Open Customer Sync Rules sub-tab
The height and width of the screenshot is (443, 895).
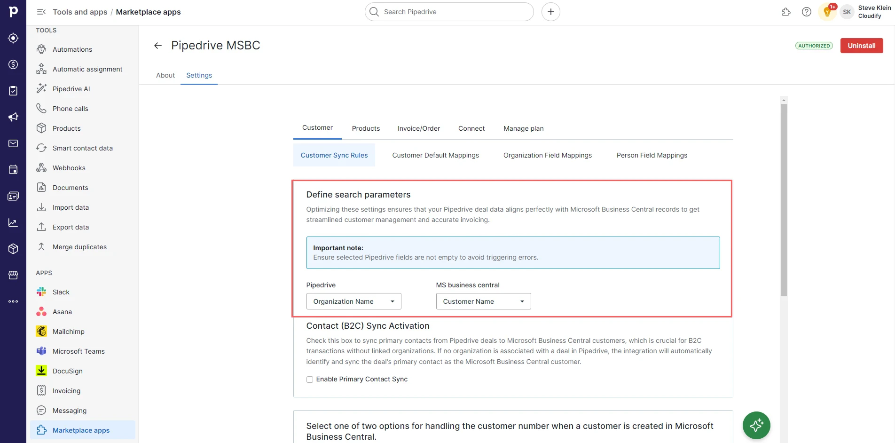click(x=334, y=155)
